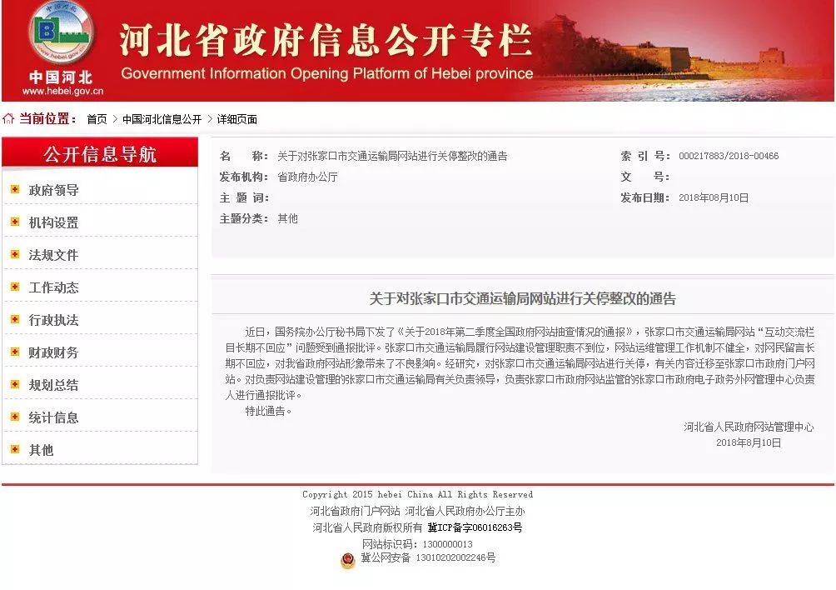Click the 详细页面 breadcrumb item
The image size is (836, 590).
(x=237, y=119)
